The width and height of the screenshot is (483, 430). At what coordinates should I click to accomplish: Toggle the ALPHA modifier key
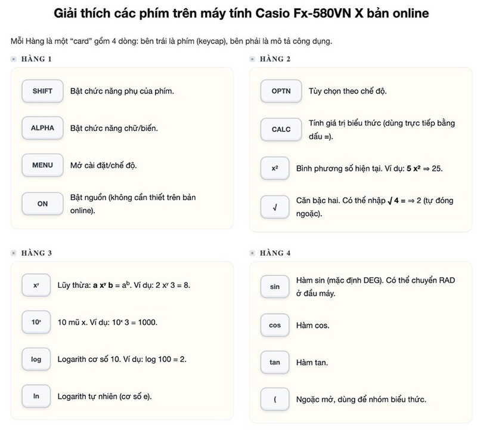click(x=42, y=128)
